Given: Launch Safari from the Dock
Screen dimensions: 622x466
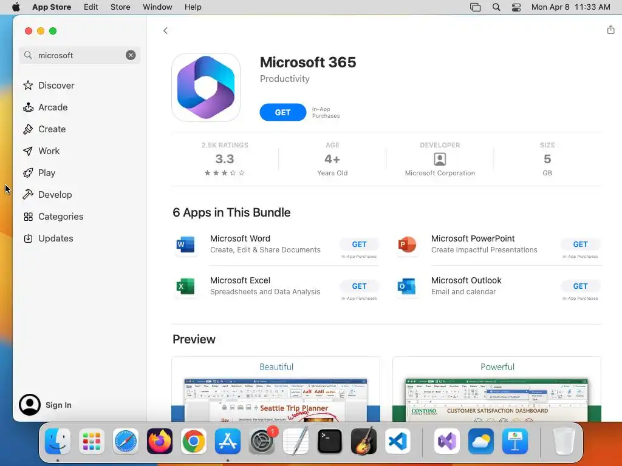Looking at the screenshot, I should pyautogui.click(x=126, y=441).
